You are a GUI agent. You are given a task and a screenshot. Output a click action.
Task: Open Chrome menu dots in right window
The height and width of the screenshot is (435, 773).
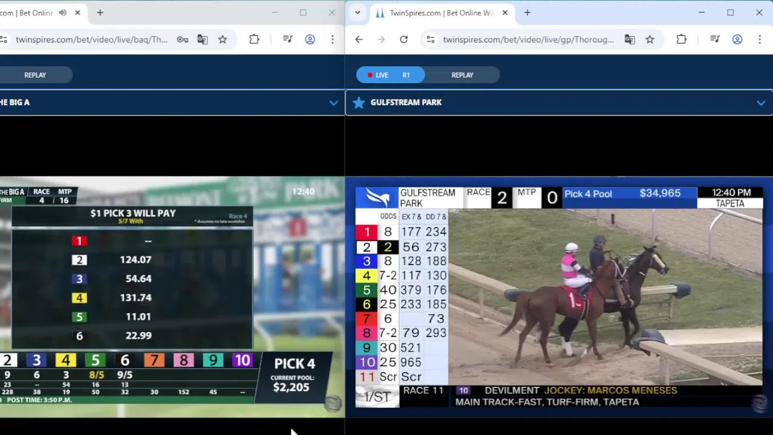point(760,39)
